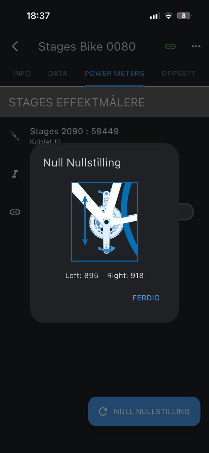Image resolution: width=209 pixels, height=453 pixels.
Task: Open the OPPSETT tab
Action: click(179, 74)
